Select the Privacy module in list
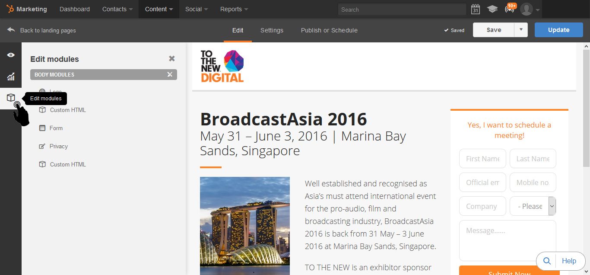This screenshot has width=590, height=275. point(59,146)
